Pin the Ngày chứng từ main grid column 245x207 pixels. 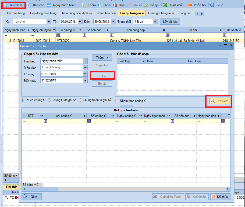coord(54,30)
